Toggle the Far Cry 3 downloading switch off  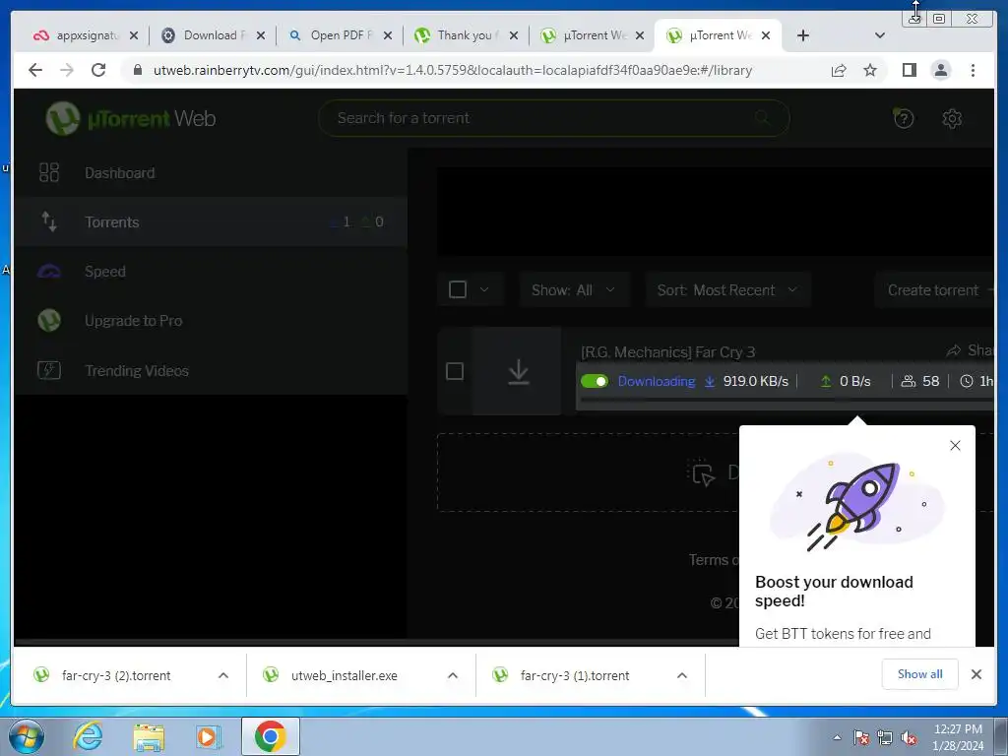pyautogui.click(x=594, y=381)
